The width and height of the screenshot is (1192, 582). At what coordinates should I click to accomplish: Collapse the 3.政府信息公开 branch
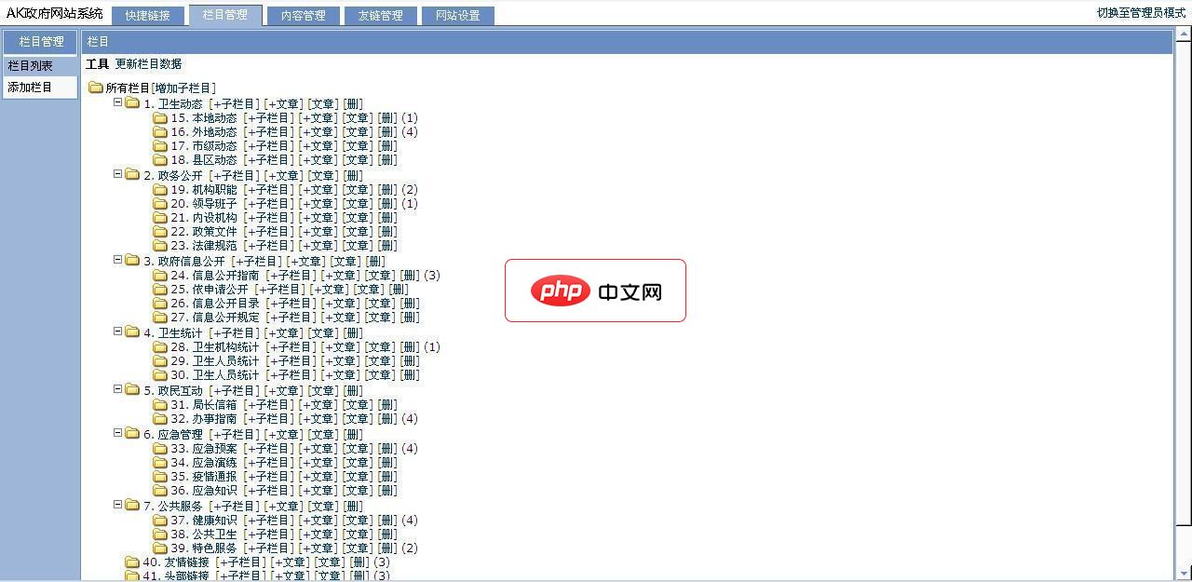pyautogui.click(x=118, y=261)
